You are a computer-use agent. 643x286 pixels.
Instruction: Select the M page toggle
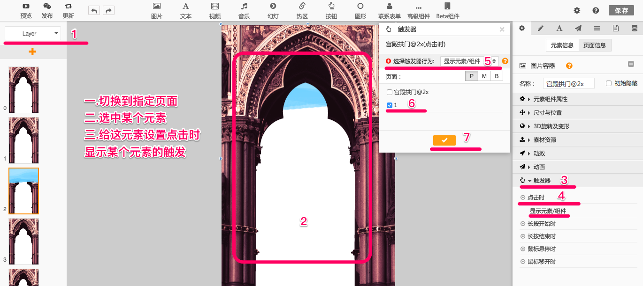point(484,76)
